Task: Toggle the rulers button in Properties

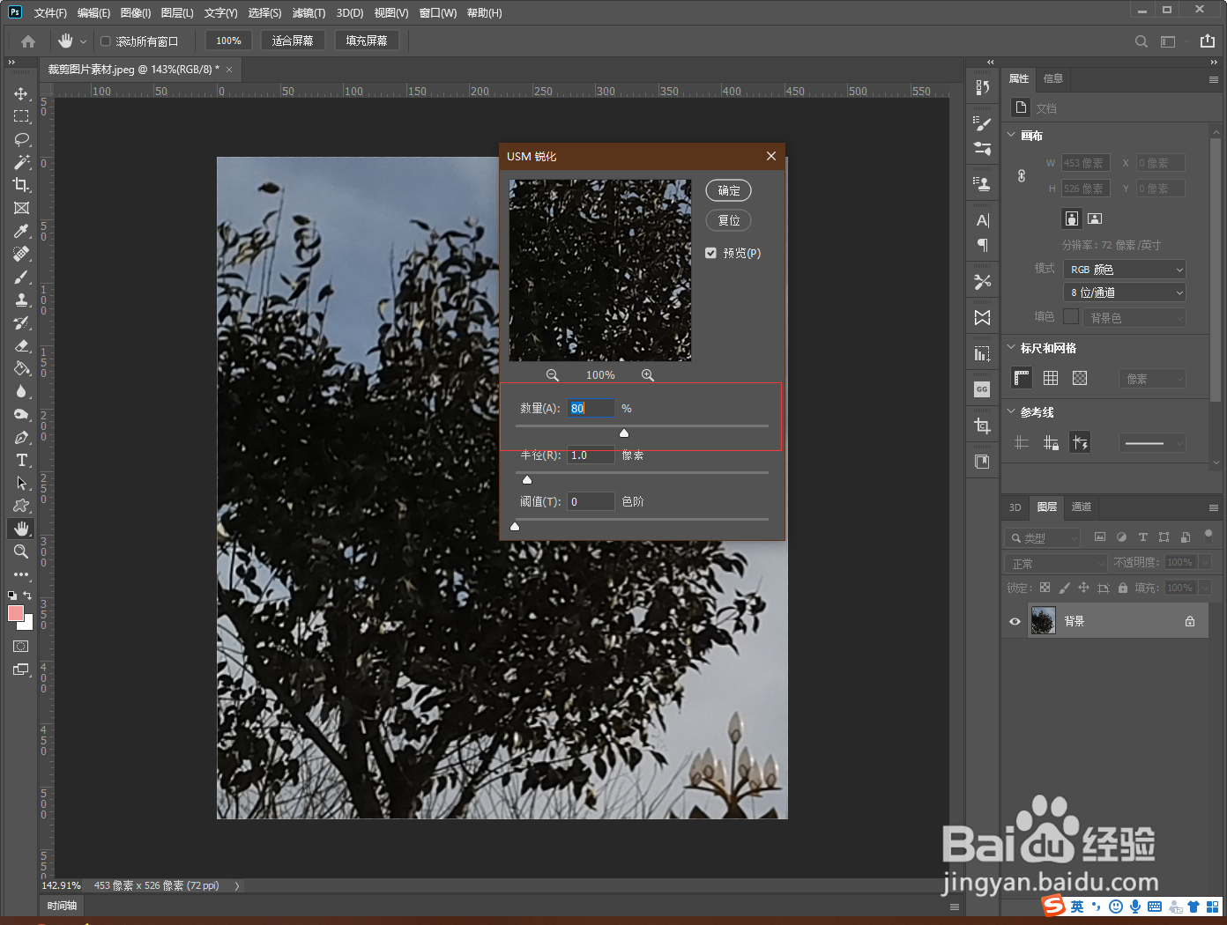Action: (x=1022, y=378)
